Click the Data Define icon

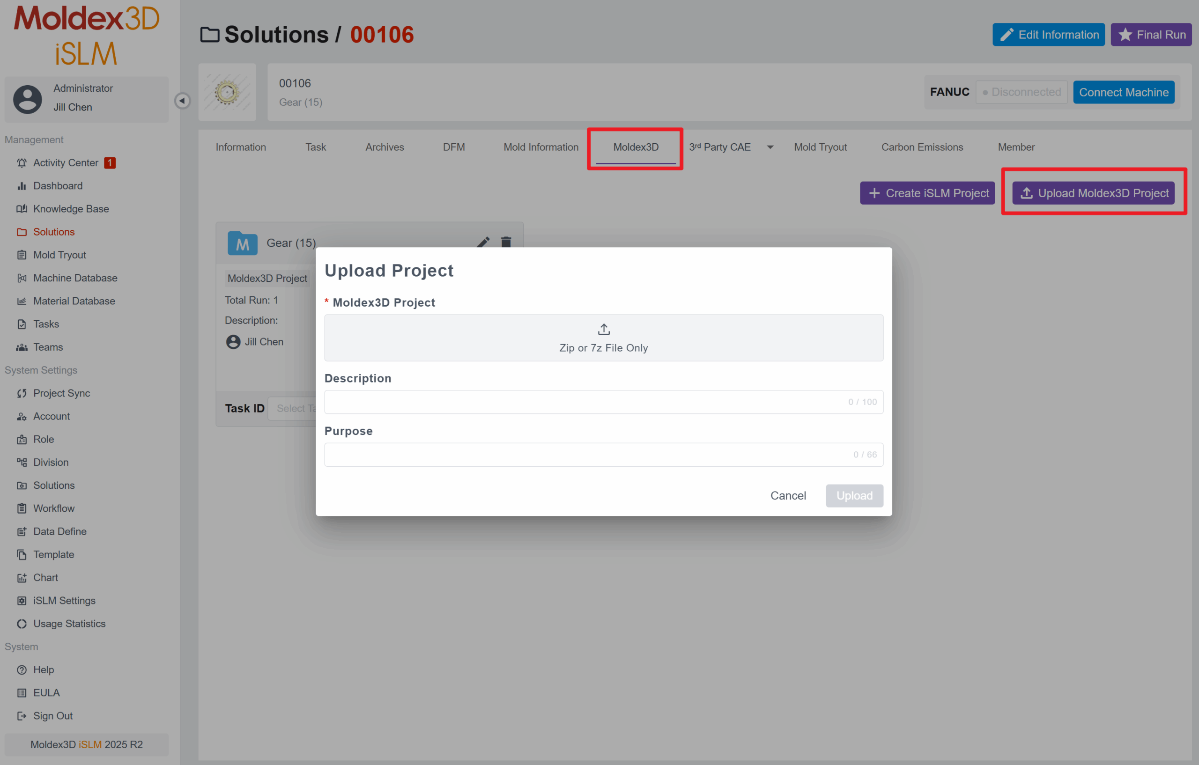(22, 531)
